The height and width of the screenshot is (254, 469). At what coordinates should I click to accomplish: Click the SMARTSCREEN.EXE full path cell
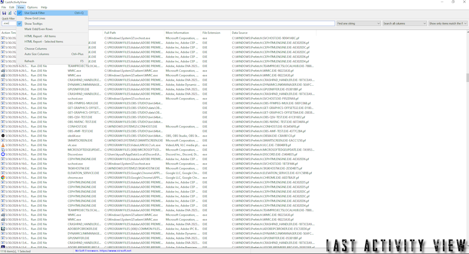pos(134,140)
